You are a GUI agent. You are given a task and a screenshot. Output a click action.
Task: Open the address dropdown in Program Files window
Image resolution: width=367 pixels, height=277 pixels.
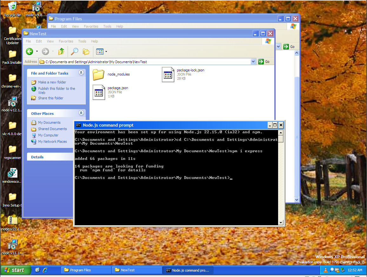click(278, 47)
